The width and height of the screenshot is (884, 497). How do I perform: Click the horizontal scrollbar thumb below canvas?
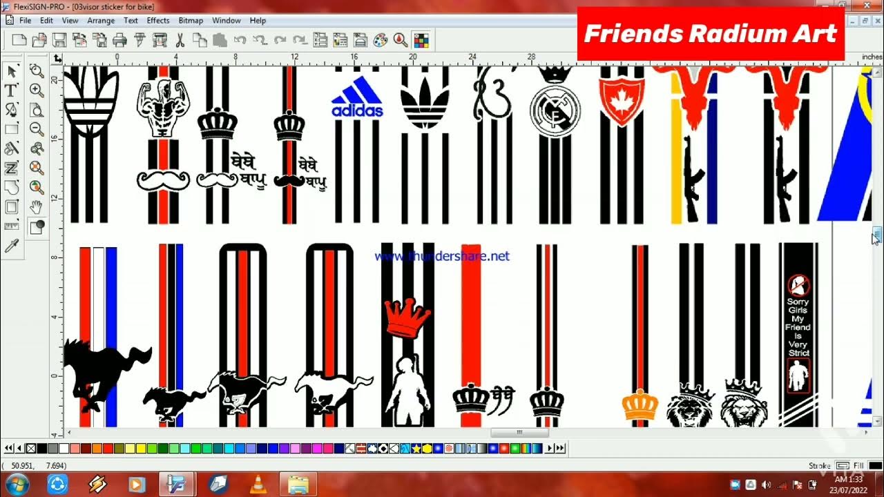pyautogui.click(x=519, y=433)
